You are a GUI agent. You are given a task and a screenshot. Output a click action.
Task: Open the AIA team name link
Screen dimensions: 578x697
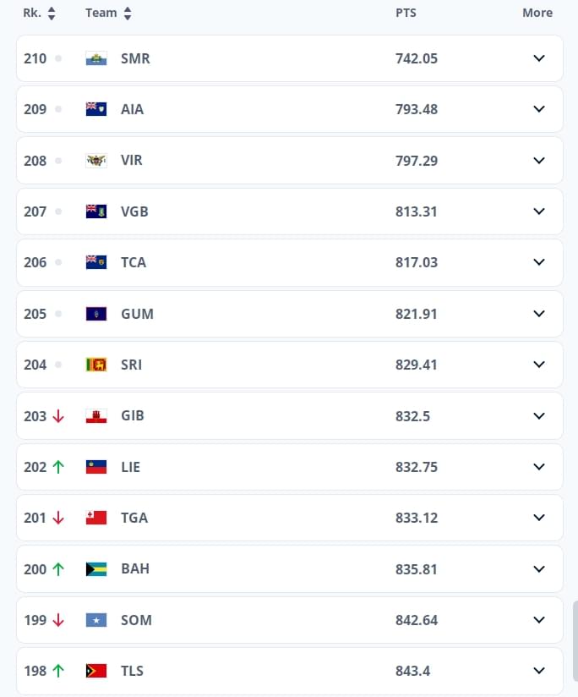pyautogui.click(x=133, y=109)
